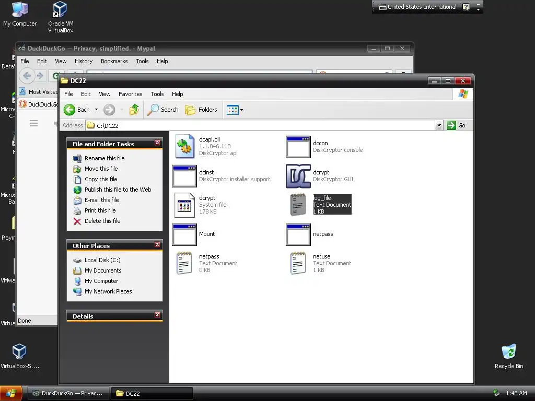
Task: Click the DC22 taskbar button
Action: pyautogui.click(x=152, y=393)
